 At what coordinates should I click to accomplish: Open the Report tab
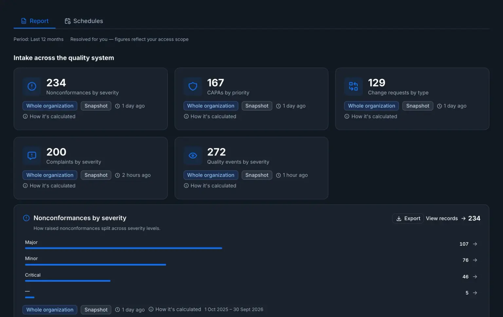pos(35,21)
